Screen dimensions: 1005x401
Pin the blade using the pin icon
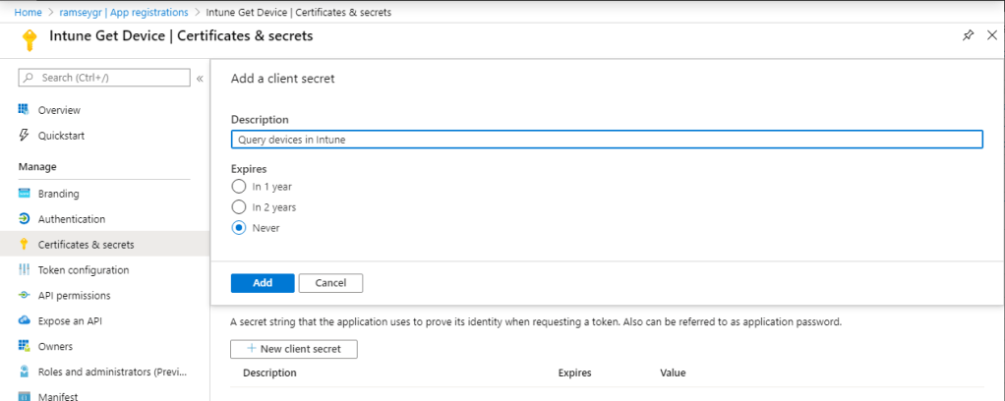coord(968,35)
